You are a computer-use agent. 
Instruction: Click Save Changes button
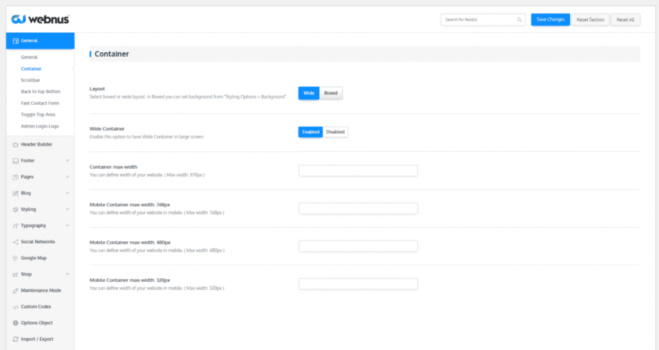(550, 20)
